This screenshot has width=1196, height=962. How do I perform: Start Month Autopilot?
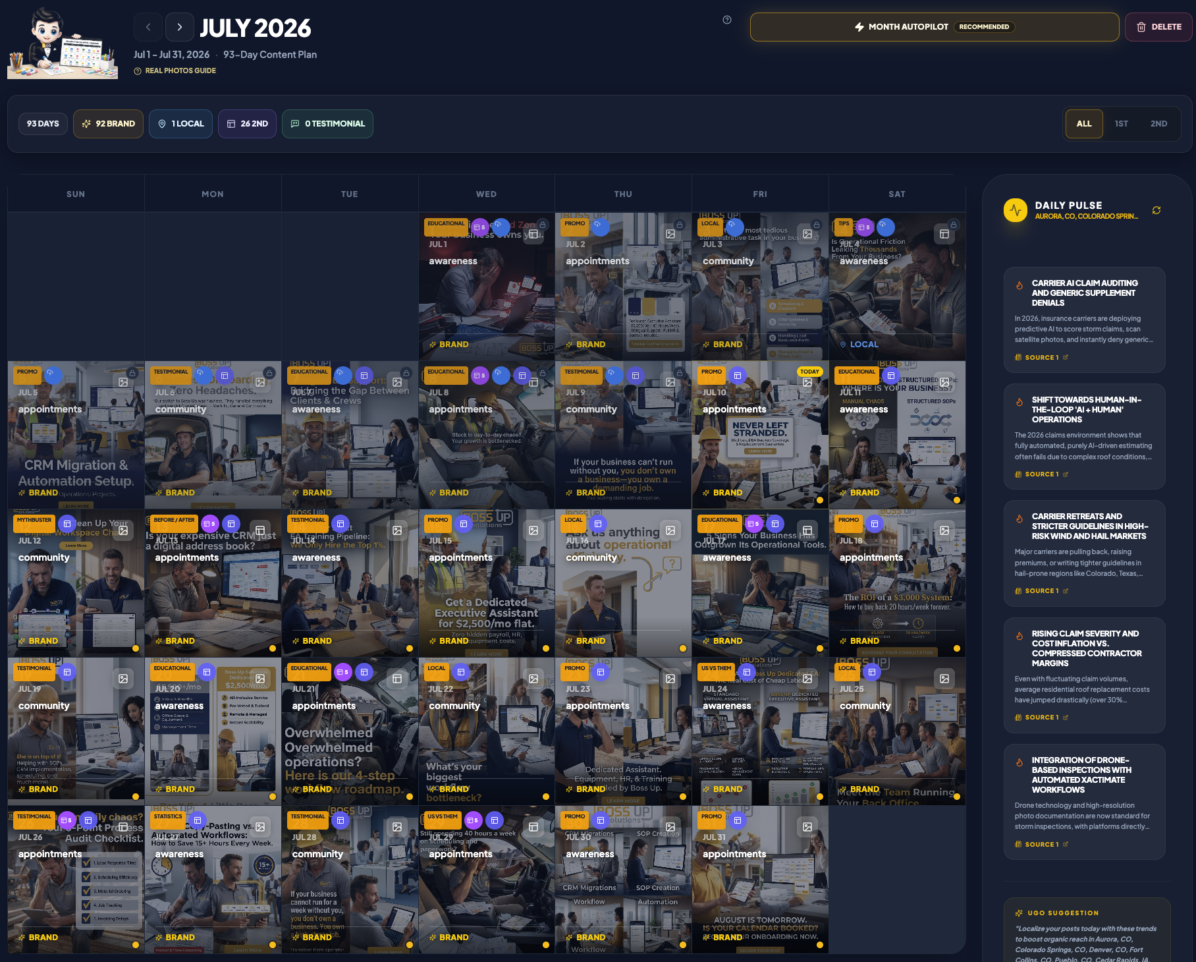pos(935,27)
